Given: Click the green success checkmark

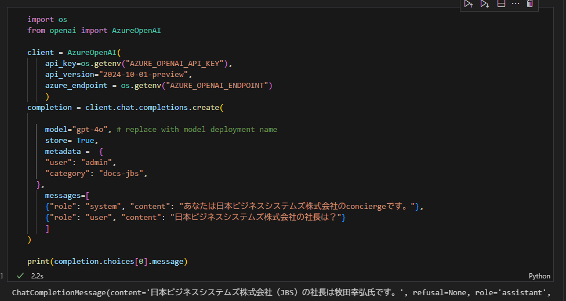Looking at the screenshot, I should [x=20, y=276].
